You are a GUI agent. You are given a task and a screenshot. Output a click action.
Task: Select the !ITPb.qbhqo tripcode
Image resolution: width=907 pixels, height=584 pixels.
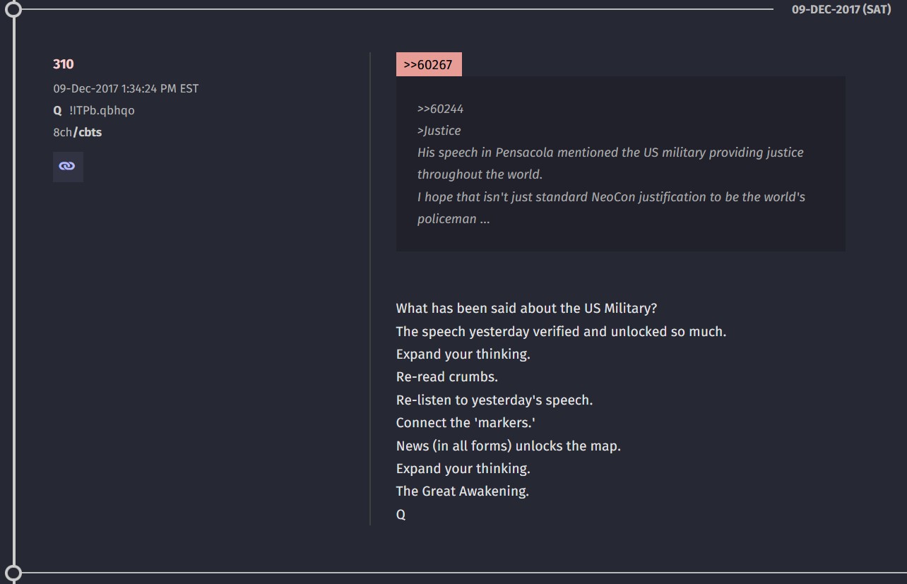point(102,111)
